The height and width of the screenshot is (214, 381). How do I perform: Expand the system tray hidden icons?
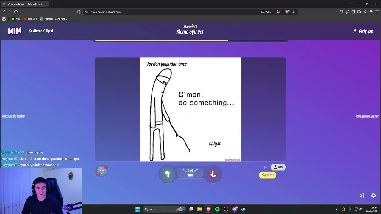tap(337, 209)
